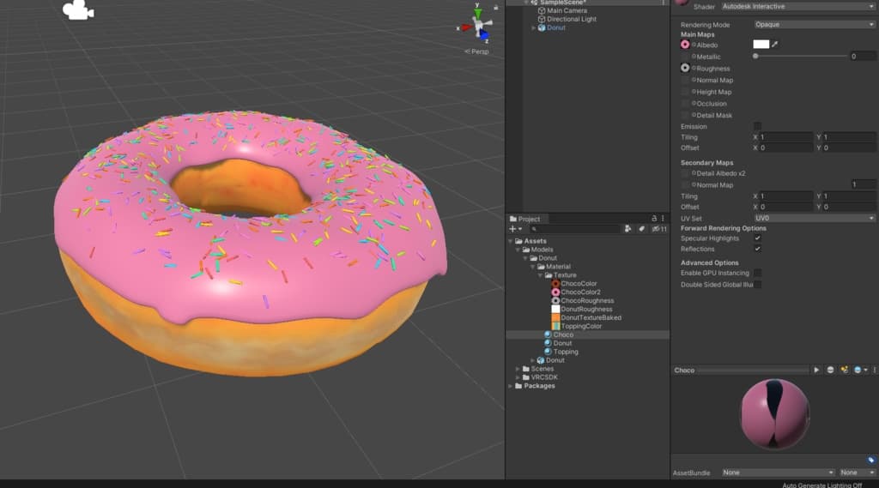
Task: Click the Project panel search field
Action: (x=576, y=229)
